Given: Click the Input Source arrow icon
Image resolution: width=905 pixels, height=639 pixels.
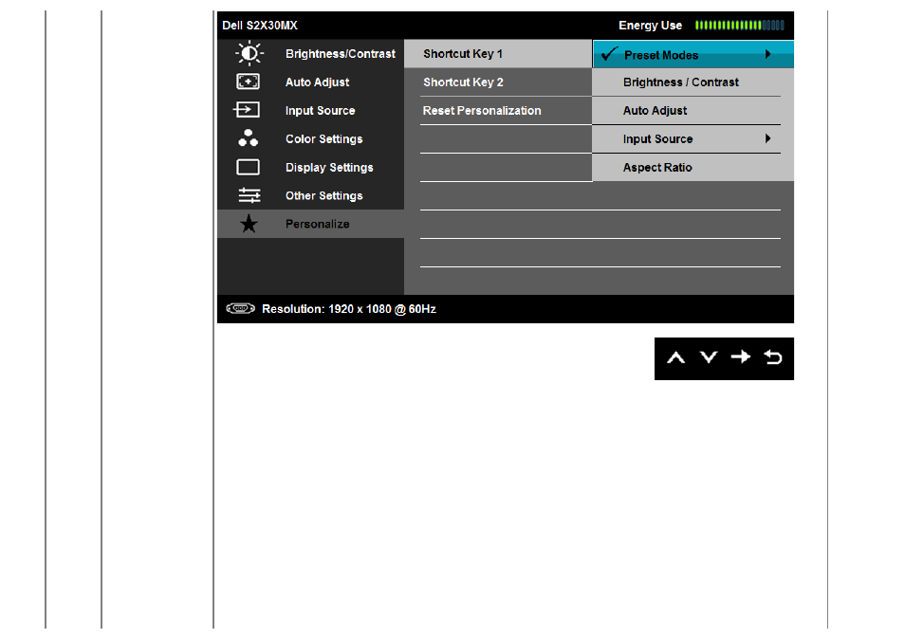Looking at the screenshot, I should pos(247,110).
